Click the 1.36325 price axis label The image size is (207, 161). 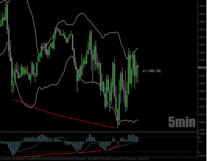(202, 37)
